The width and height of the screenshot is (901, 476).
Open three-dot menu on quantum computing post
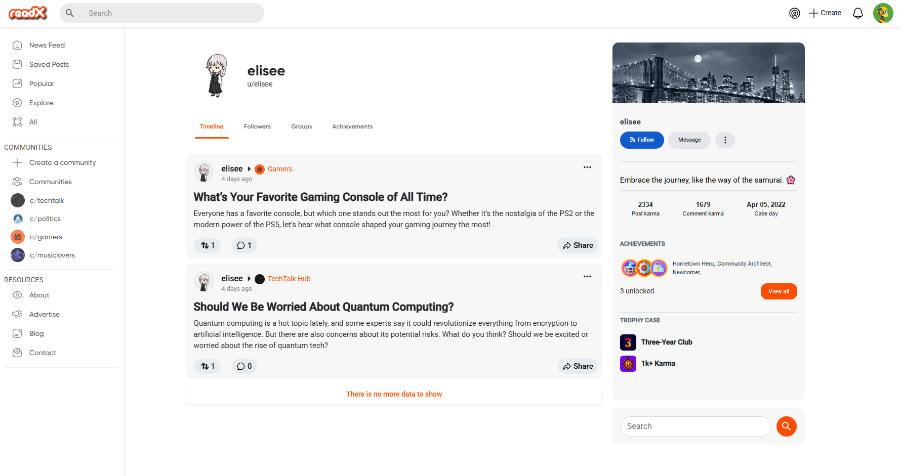pyautogui.click(x=587, y=277)
